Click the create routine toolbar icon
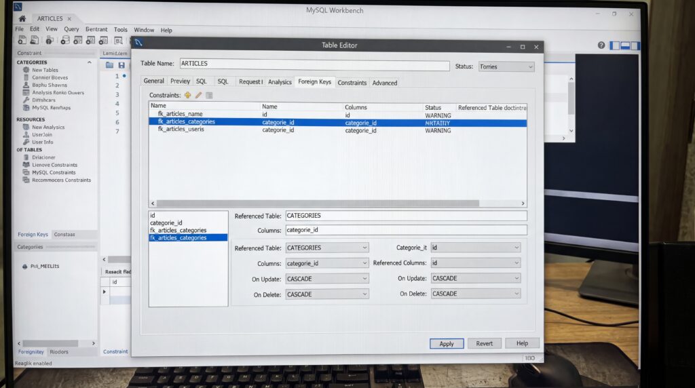 (x=103, y=40)
